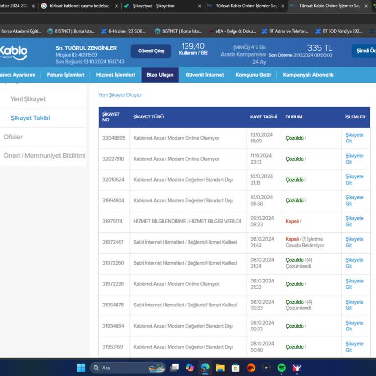Go to complaint 31954878 via Şikayete Git
This screenshot has width=376, height=376.
354,305
